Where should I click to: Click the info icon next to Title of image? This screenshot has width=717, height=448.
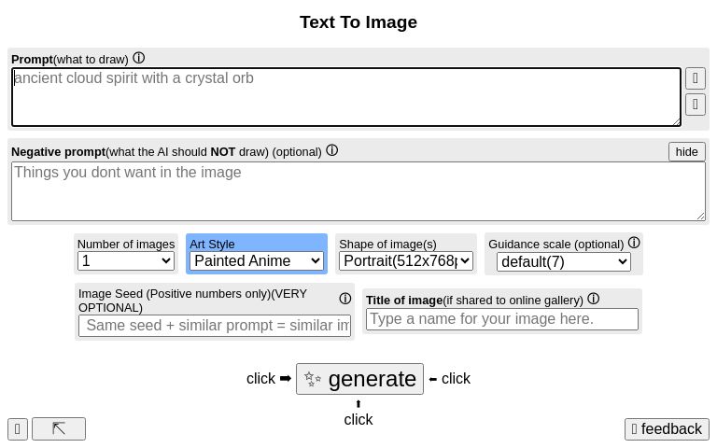[x=593, y=299]
